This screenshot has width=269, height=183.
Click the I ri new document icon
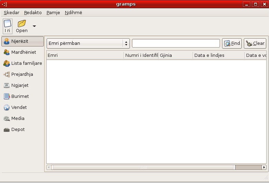click(8, 26)
